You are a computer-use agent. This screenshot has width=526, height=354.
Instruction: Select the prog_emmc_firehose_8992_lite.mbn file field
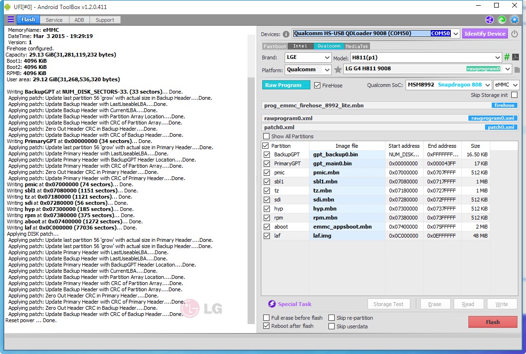tap(390, 105)
